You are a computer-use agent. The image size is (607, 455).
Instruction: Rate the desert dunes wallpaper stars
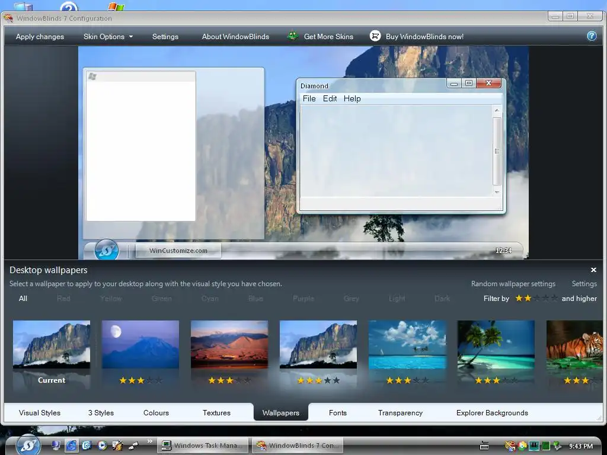click(229, 380)
